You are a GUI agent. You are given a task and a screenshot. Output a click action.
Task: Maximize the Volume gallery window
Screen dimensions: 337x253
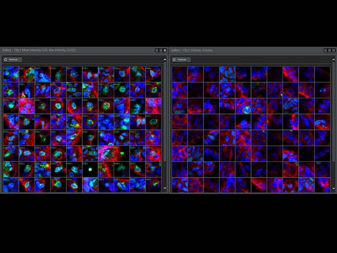point(329,50)
